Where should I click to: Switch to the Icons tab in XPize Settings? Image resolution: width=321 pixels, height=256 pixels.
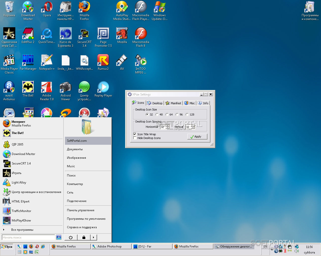click(x=138, y=103)
